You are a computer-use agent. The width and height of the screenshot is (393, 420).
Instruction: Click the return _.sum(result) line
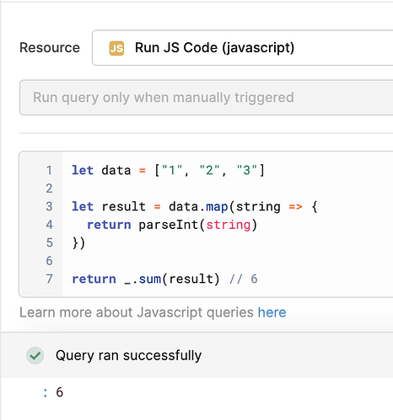(146, 279)
